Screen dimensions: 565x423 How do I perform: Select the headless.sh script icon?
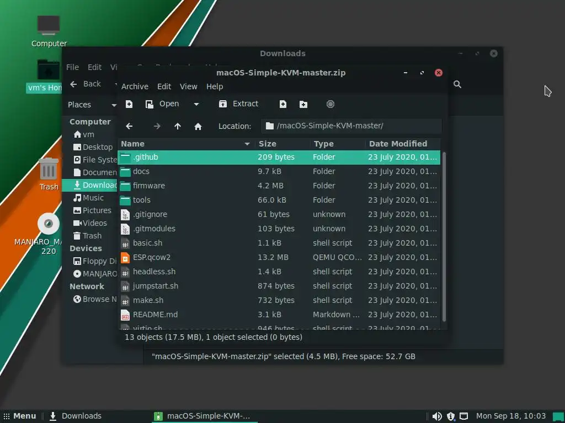(x=125, y=272)
